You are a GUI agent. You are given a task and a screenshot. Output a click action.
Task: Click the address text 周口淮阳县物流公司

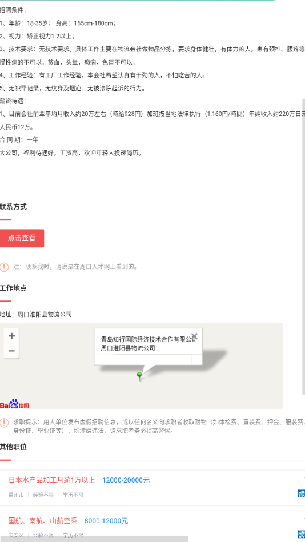[45, 314]
